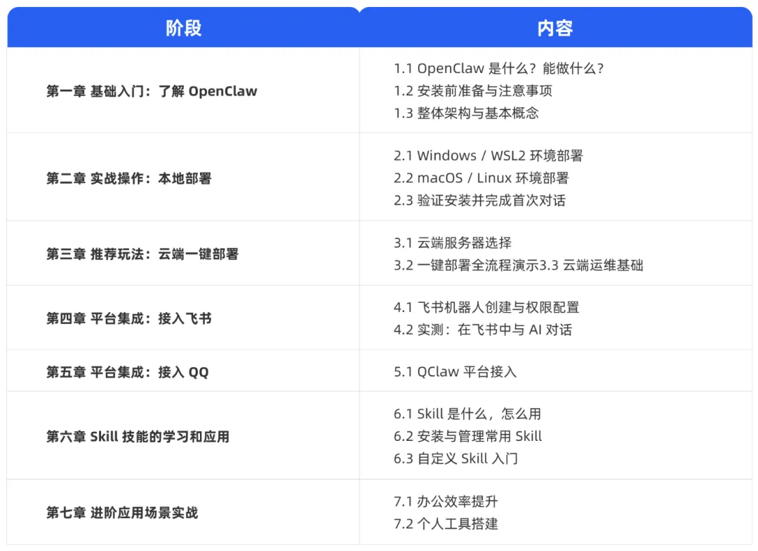Viewport: 758px width, 551px height.
Task: Select 4.2 实测：在飞书中与 AI 对话
Action: [x=483, y=329]
